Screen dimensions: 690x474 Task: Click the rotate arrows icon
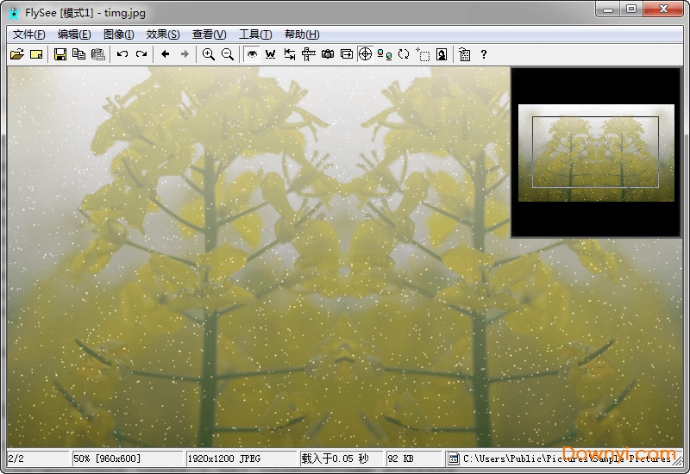[x=404, y=54]
